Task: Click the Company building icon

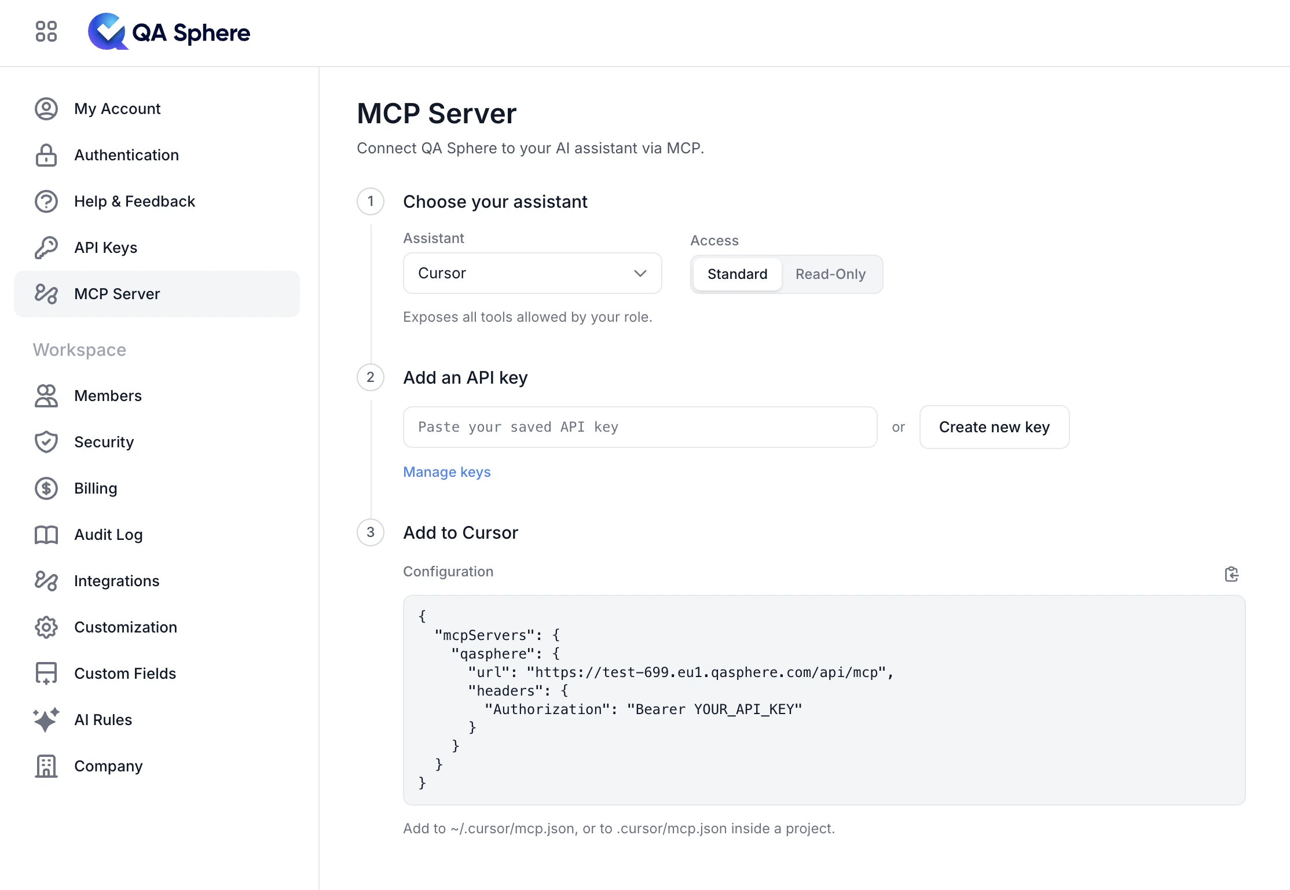Action: tap(46, 766)
